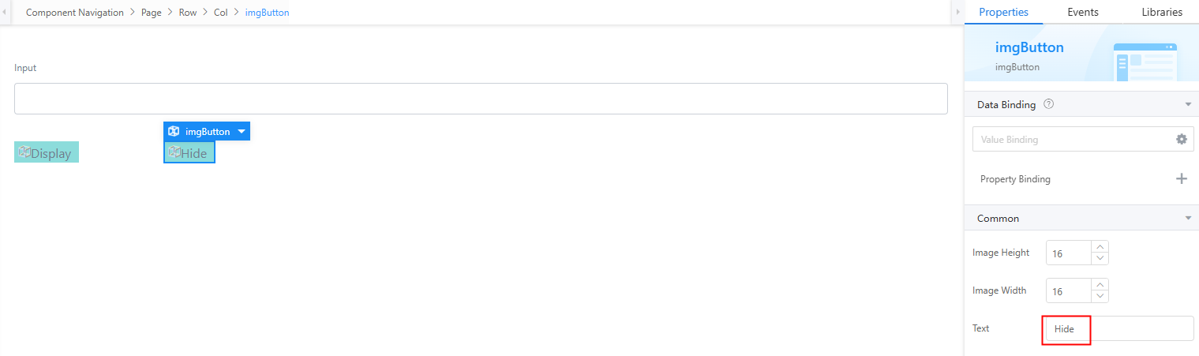Collapse left panel with arrow handle
Image resolution: width=1199 pixels, height=356 pixels.
pos(6,13)
